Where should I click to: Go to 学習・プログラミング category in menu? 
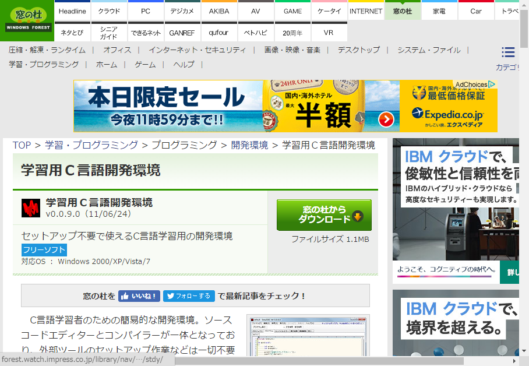[x=44, y=64]
